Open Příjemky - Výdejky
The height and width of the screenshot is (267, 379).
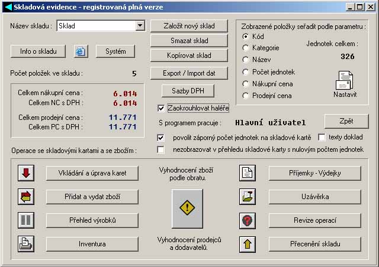pos(315,173)
